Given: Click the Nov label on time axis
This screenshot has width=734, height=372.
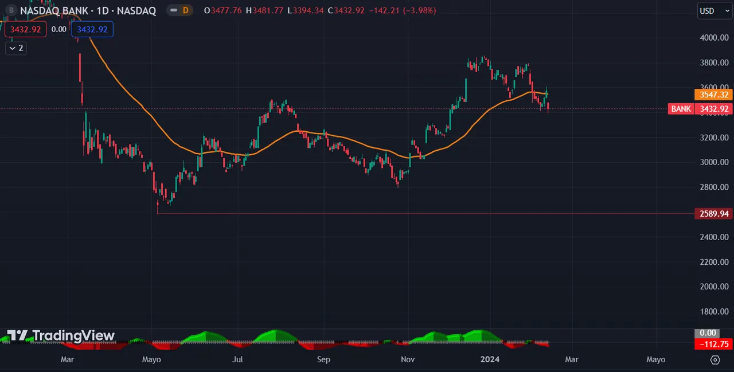Looking at the screenshot, I should (x=408, y=359).
